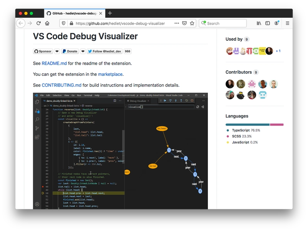Click the macOS yellow minimize window button
This screenshot has height=231, width=308.
click(26, 13)
